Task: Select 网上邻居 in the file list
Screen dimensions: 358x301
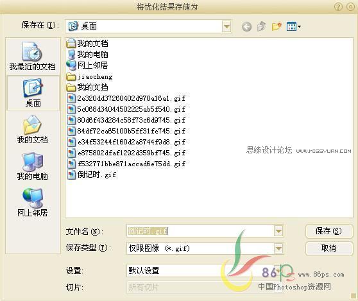Action: coord(87,65)
